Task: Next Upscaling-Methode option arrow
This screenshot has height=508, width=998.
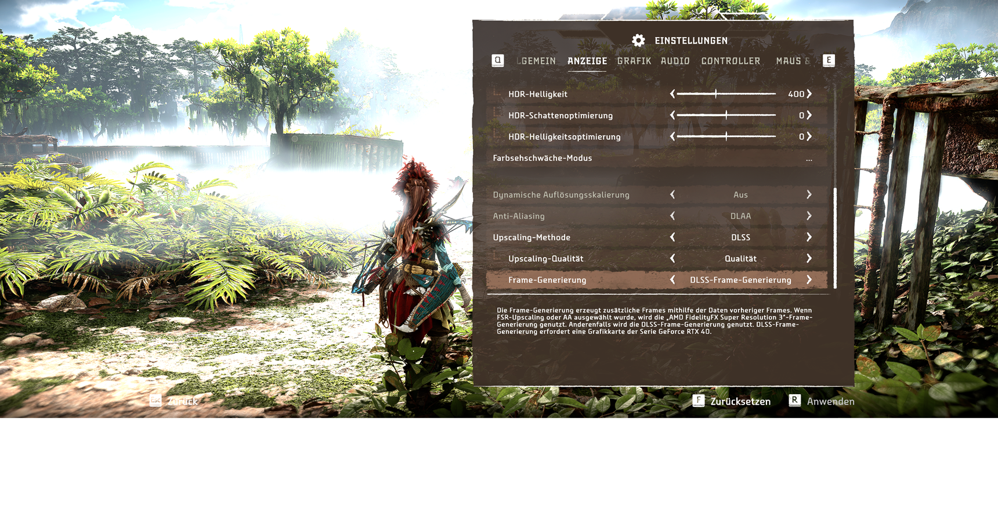Action: [x=809, y=237]
